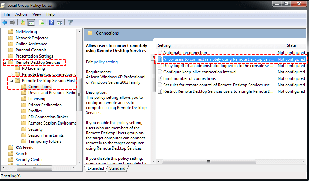This screenshot has width=309, height=181.
Task: Open the Action menu
Action: pos(21,14)
